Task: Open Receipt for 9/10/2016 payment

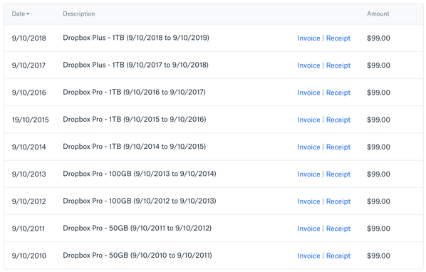Action: [338, 93]
